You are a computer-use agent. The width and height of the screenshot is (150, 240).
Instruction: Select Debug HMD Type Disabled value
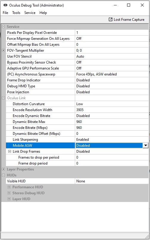tap(112, 86)
